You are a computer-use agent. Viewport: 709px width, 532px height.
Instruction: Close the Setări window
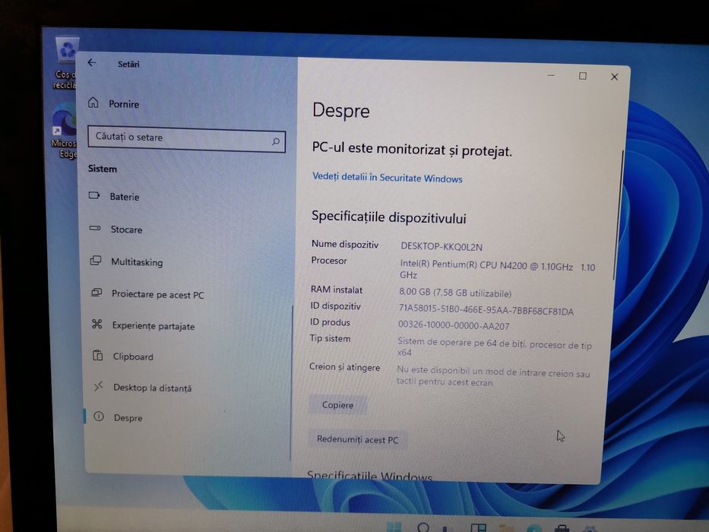click(614, 77)
